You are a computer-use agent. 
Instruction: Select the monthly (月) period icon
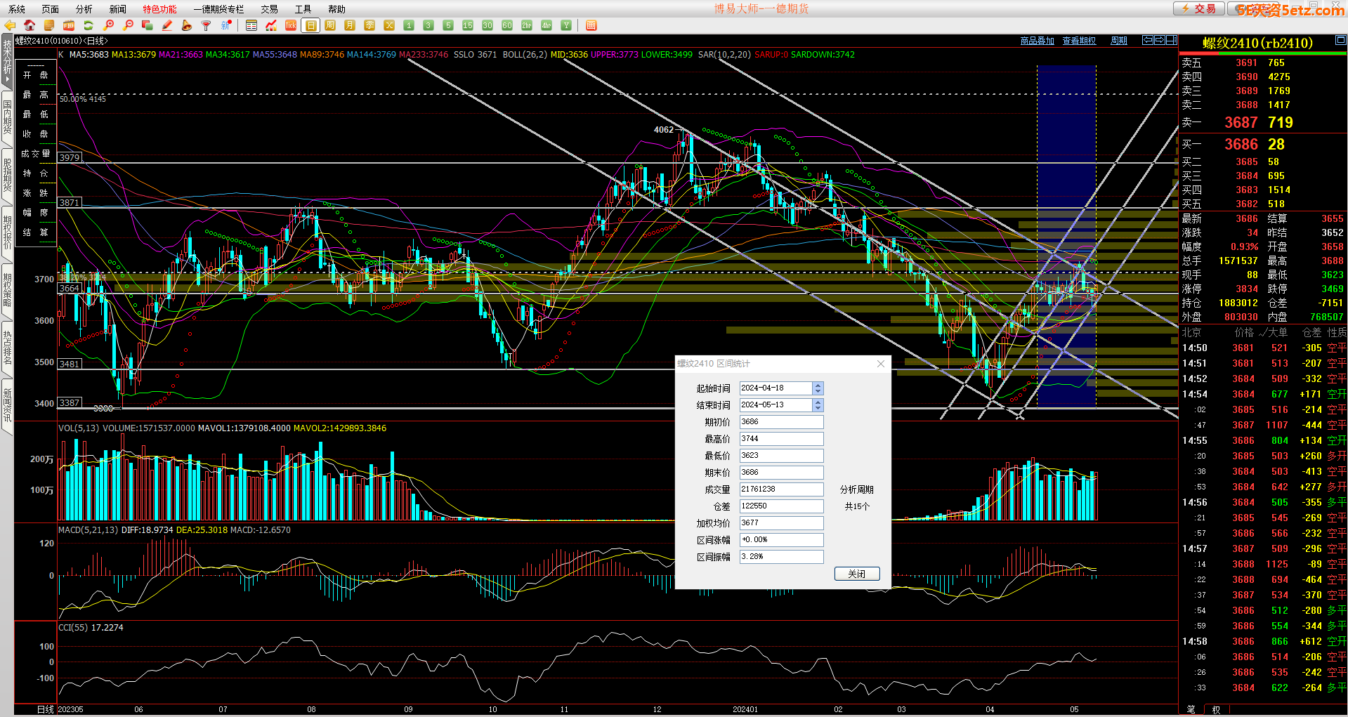(x=350, y=25)
